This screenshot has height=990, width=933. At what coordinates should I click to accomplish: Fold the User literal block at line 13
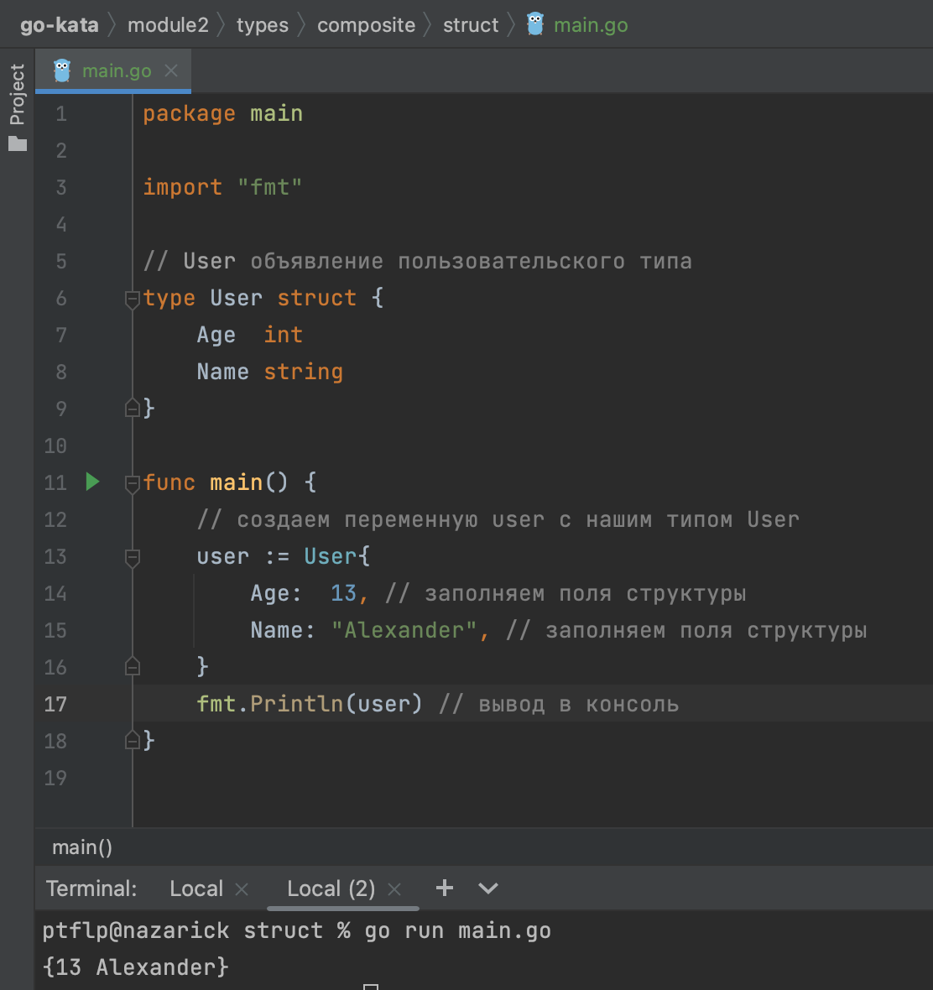pos(132,557)
